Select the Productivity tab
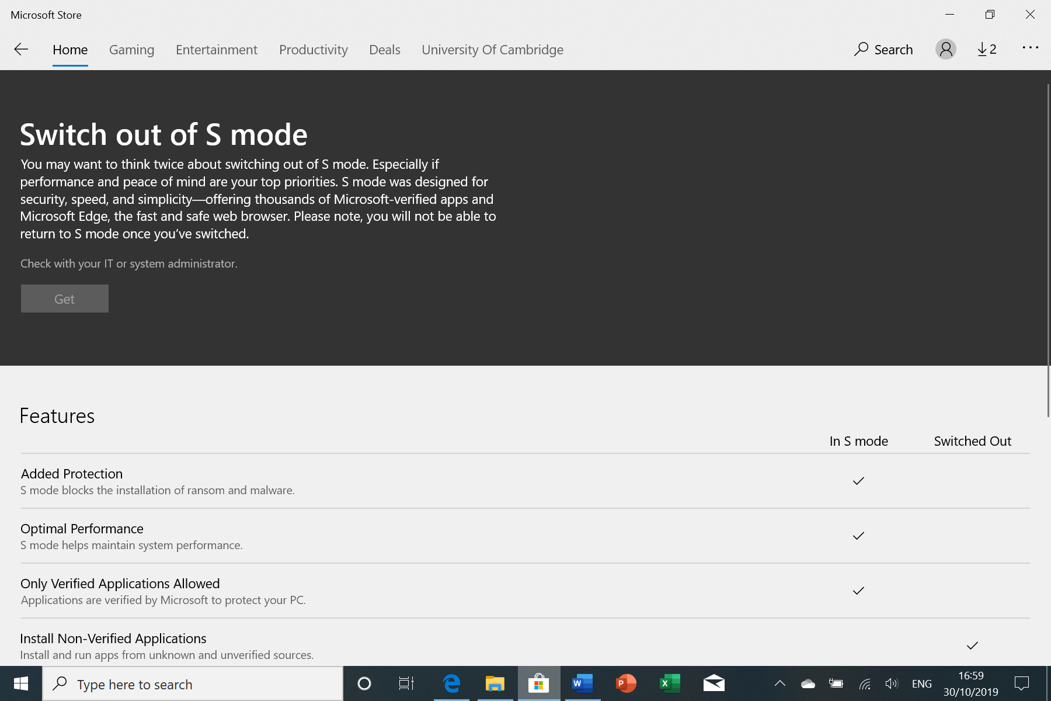The height and width of the screenshot is (701, 1051). 314,50
